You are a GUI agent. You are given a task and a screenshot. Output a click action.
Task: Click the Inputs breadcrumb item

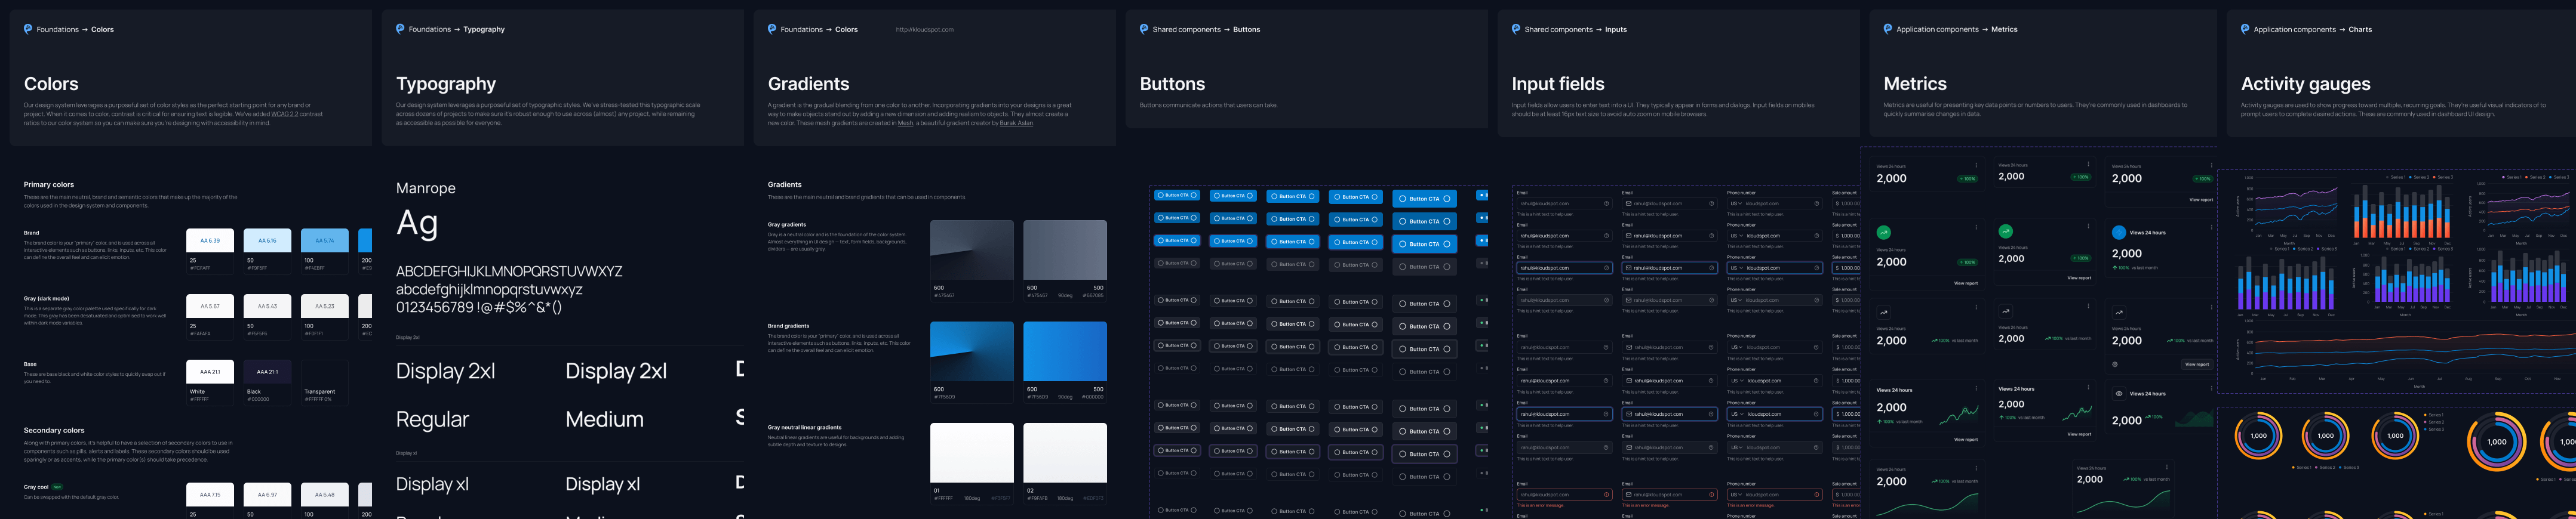coord(1615,29)
